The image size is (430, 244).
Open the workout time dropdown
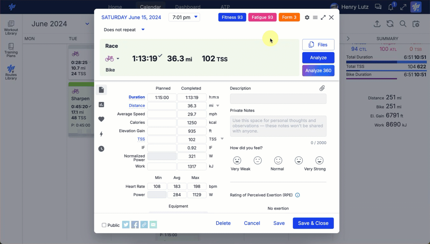[x=184, y=17]
